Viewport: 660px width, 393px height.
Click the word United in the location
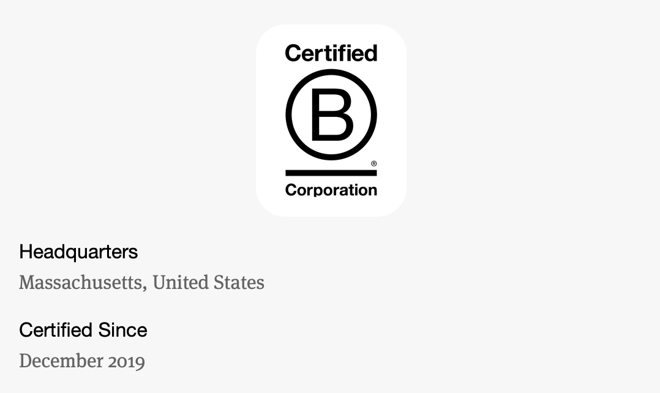click(x=179, y=282)
